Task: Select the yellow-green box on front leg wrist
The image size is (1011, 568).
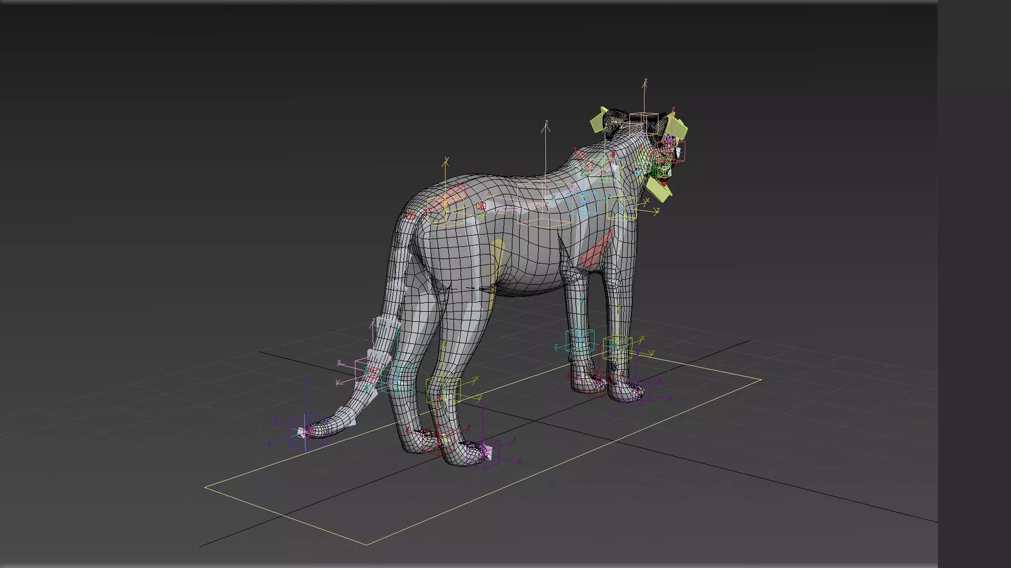Action: pyautogui.click(x=617, y=348)
